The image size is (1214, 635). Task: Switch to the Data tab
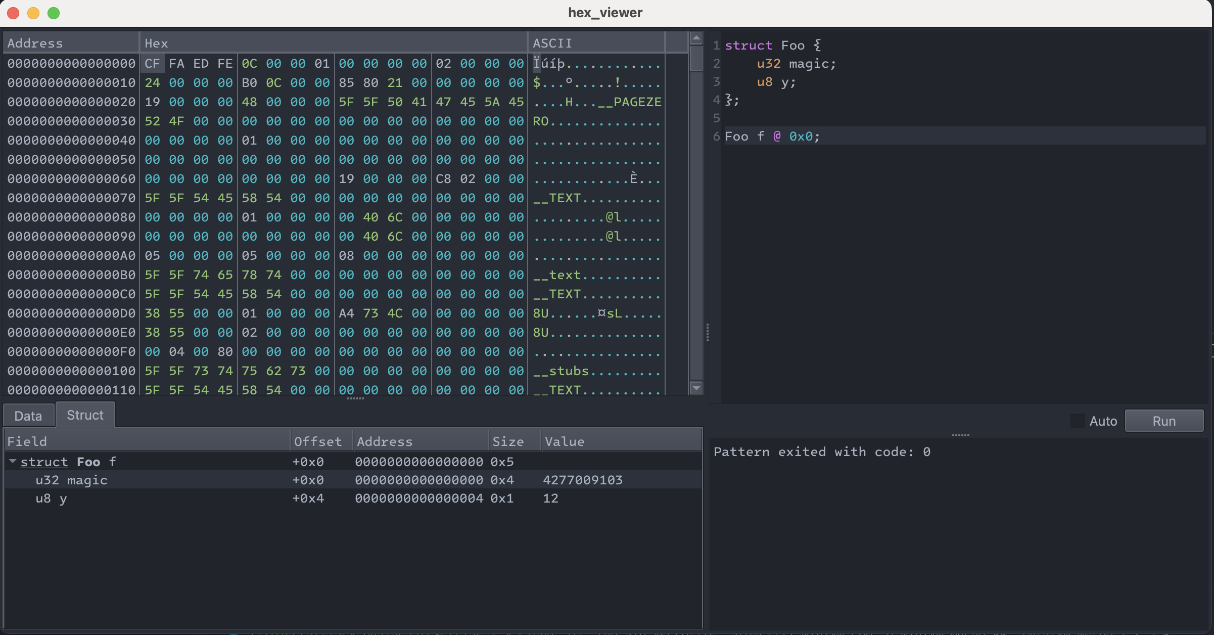click(28, 416)
